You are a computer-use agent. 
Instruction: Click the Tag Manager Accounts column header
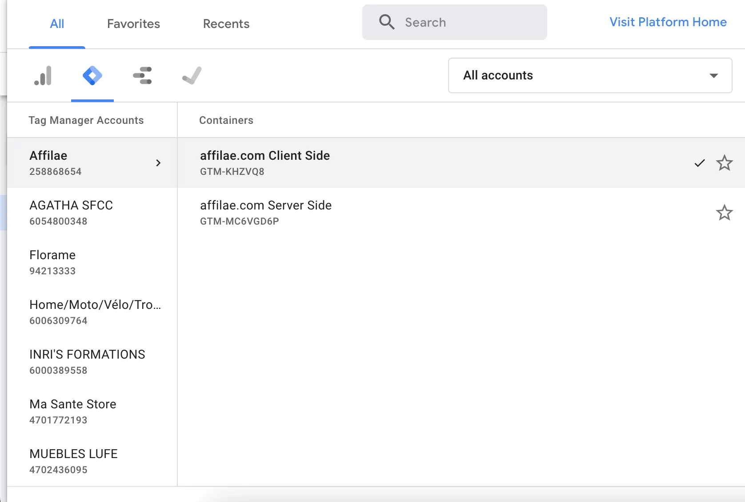(x=86, y=120)
